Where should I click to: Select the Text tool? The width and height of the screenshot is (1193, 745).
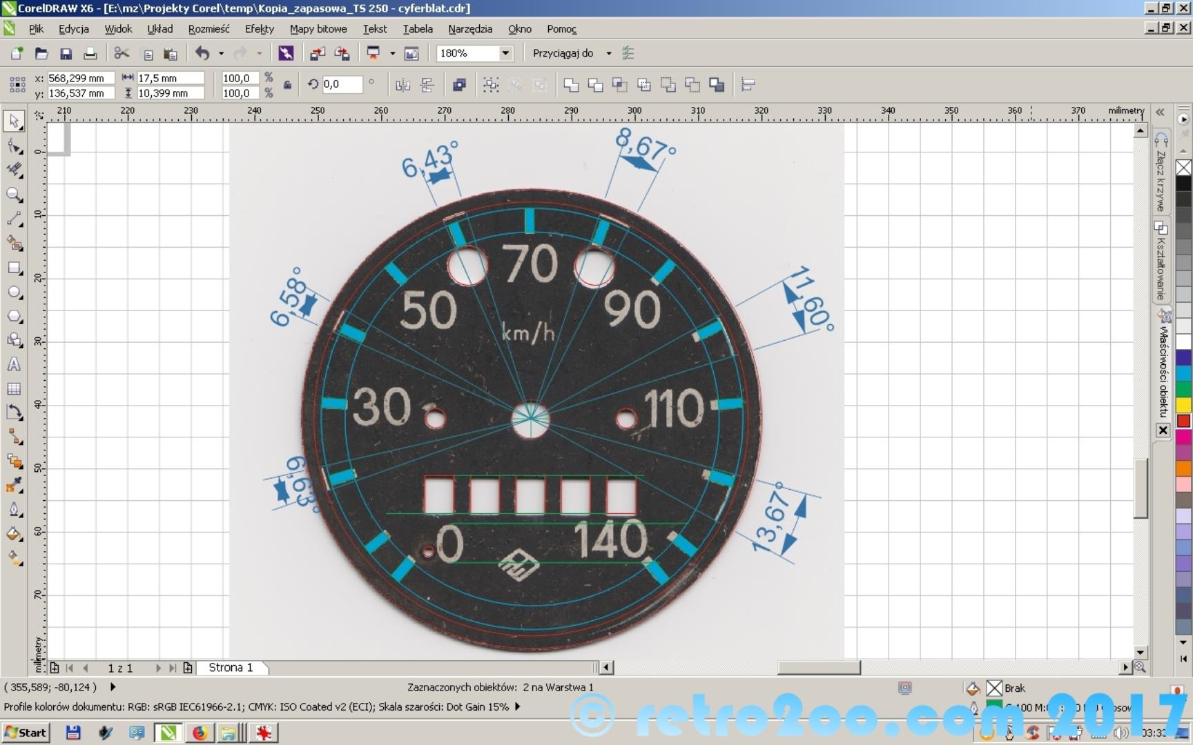[x=14, y=364]
